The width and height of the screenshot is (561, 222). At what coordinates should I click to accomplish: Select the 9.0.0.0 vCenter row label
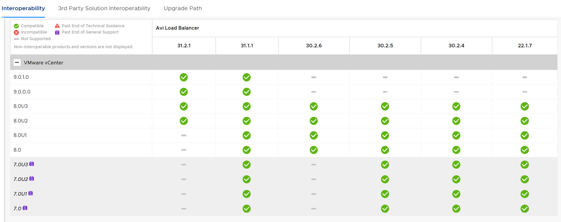coord(22,92)
